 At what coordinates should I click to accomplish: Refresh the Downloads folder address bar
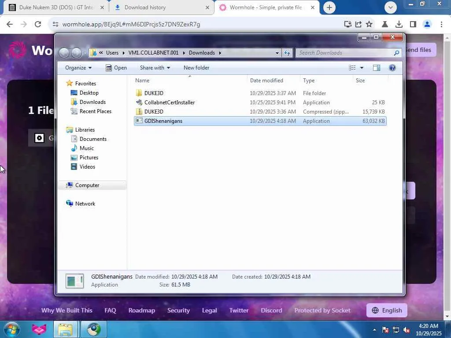(287, 53)
